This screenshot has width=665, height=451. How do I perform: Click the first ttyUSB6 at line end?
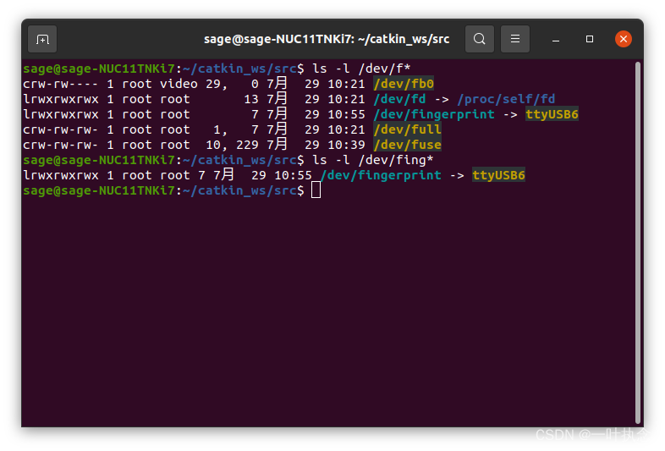552,114
